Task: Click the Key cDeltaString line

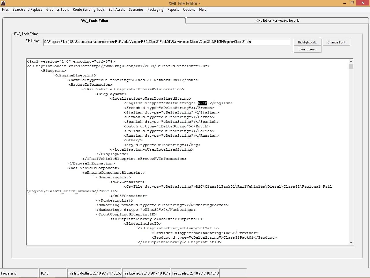Action: (162, 145)
